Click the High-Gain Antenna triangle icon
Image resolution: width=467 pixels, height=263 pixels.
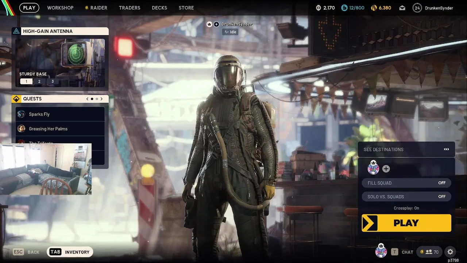16,31
